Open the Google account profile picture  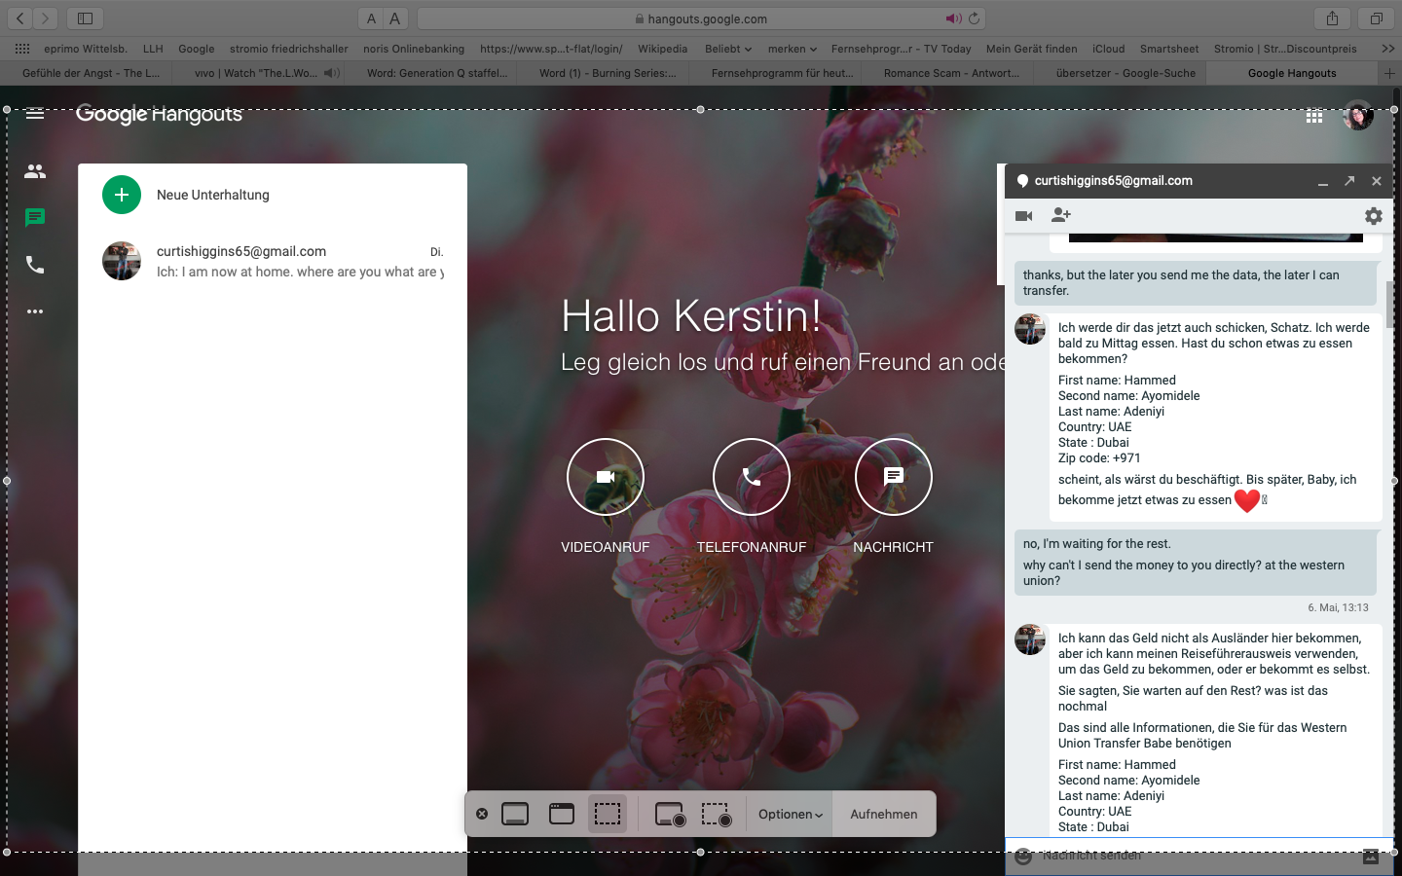(1358, 115)
